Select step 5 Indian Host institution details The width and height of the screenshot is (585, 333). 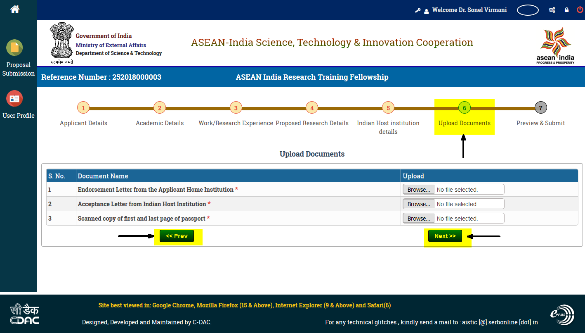(388, 108)
